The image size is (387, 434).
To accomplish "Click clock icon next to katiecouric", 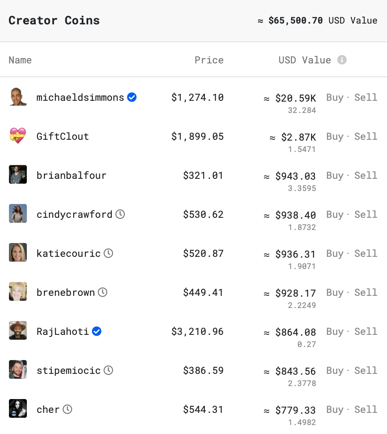I will tap(109, 253).
